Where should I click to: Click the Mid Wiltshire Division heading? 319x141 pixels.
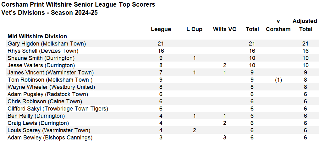tap(37, 36)
